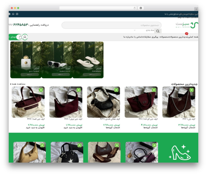Click the white high-heel shoe icon
Viewport: 207px width, 175px height.
point(180,152)
